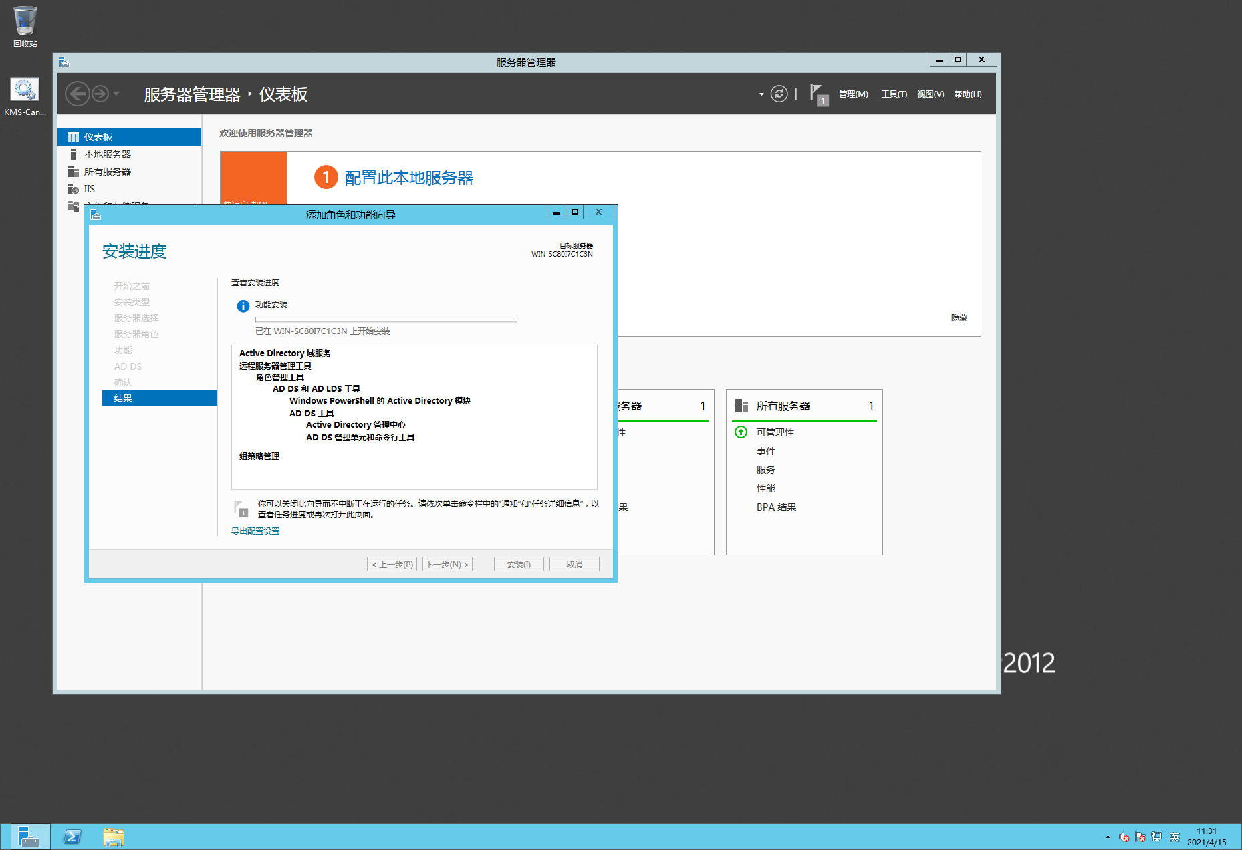Click the back navigation arrow in Server Manager
The height and width of the screenshot is (850, 1242).
[x=78, y=94]
